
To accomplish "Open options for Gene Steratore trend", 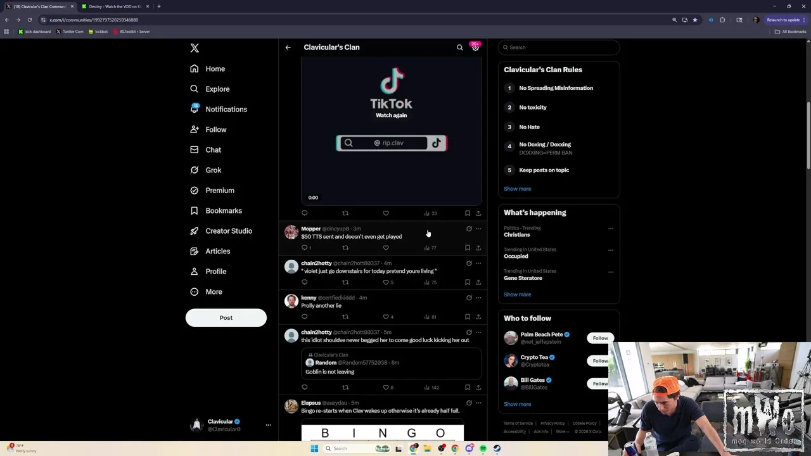I will coord(611,272).
